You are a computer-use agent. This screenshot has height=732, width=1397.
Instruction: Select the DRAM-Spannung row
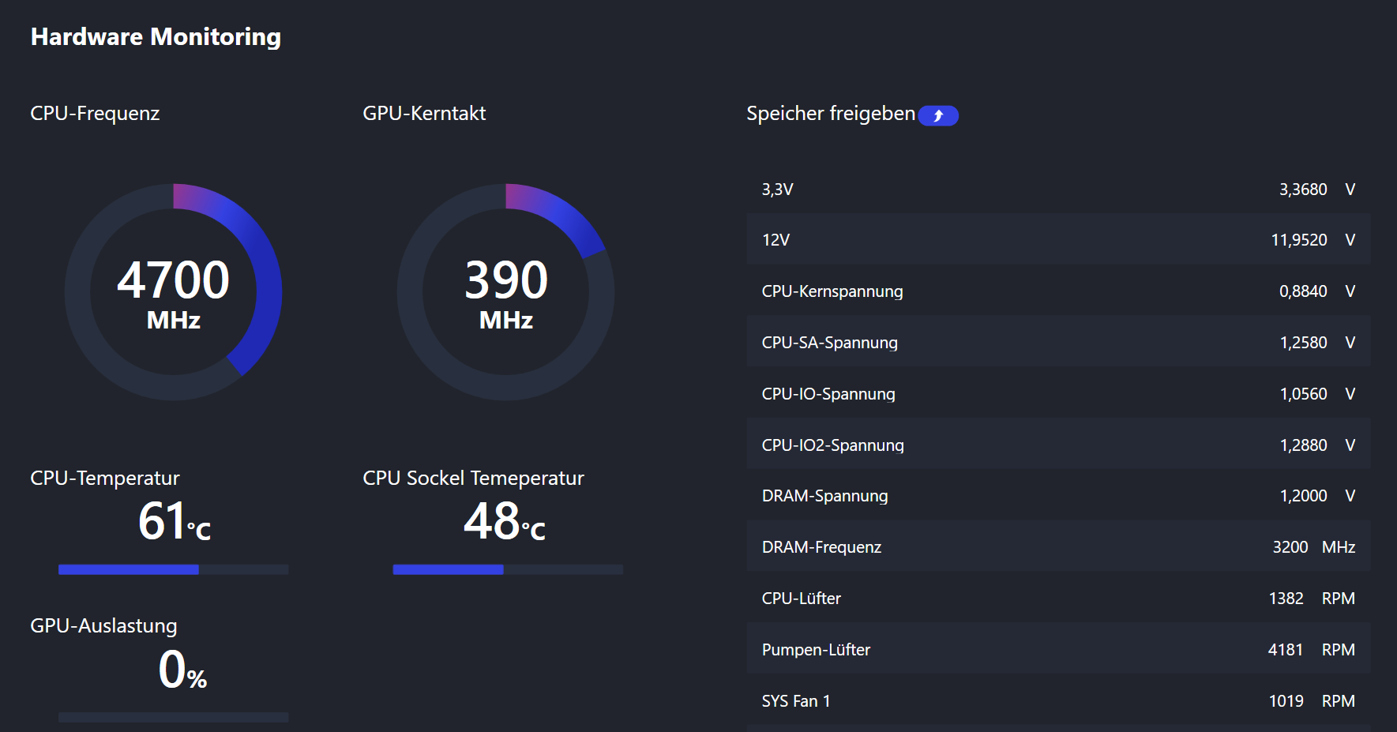click(x=1058, y=496)
